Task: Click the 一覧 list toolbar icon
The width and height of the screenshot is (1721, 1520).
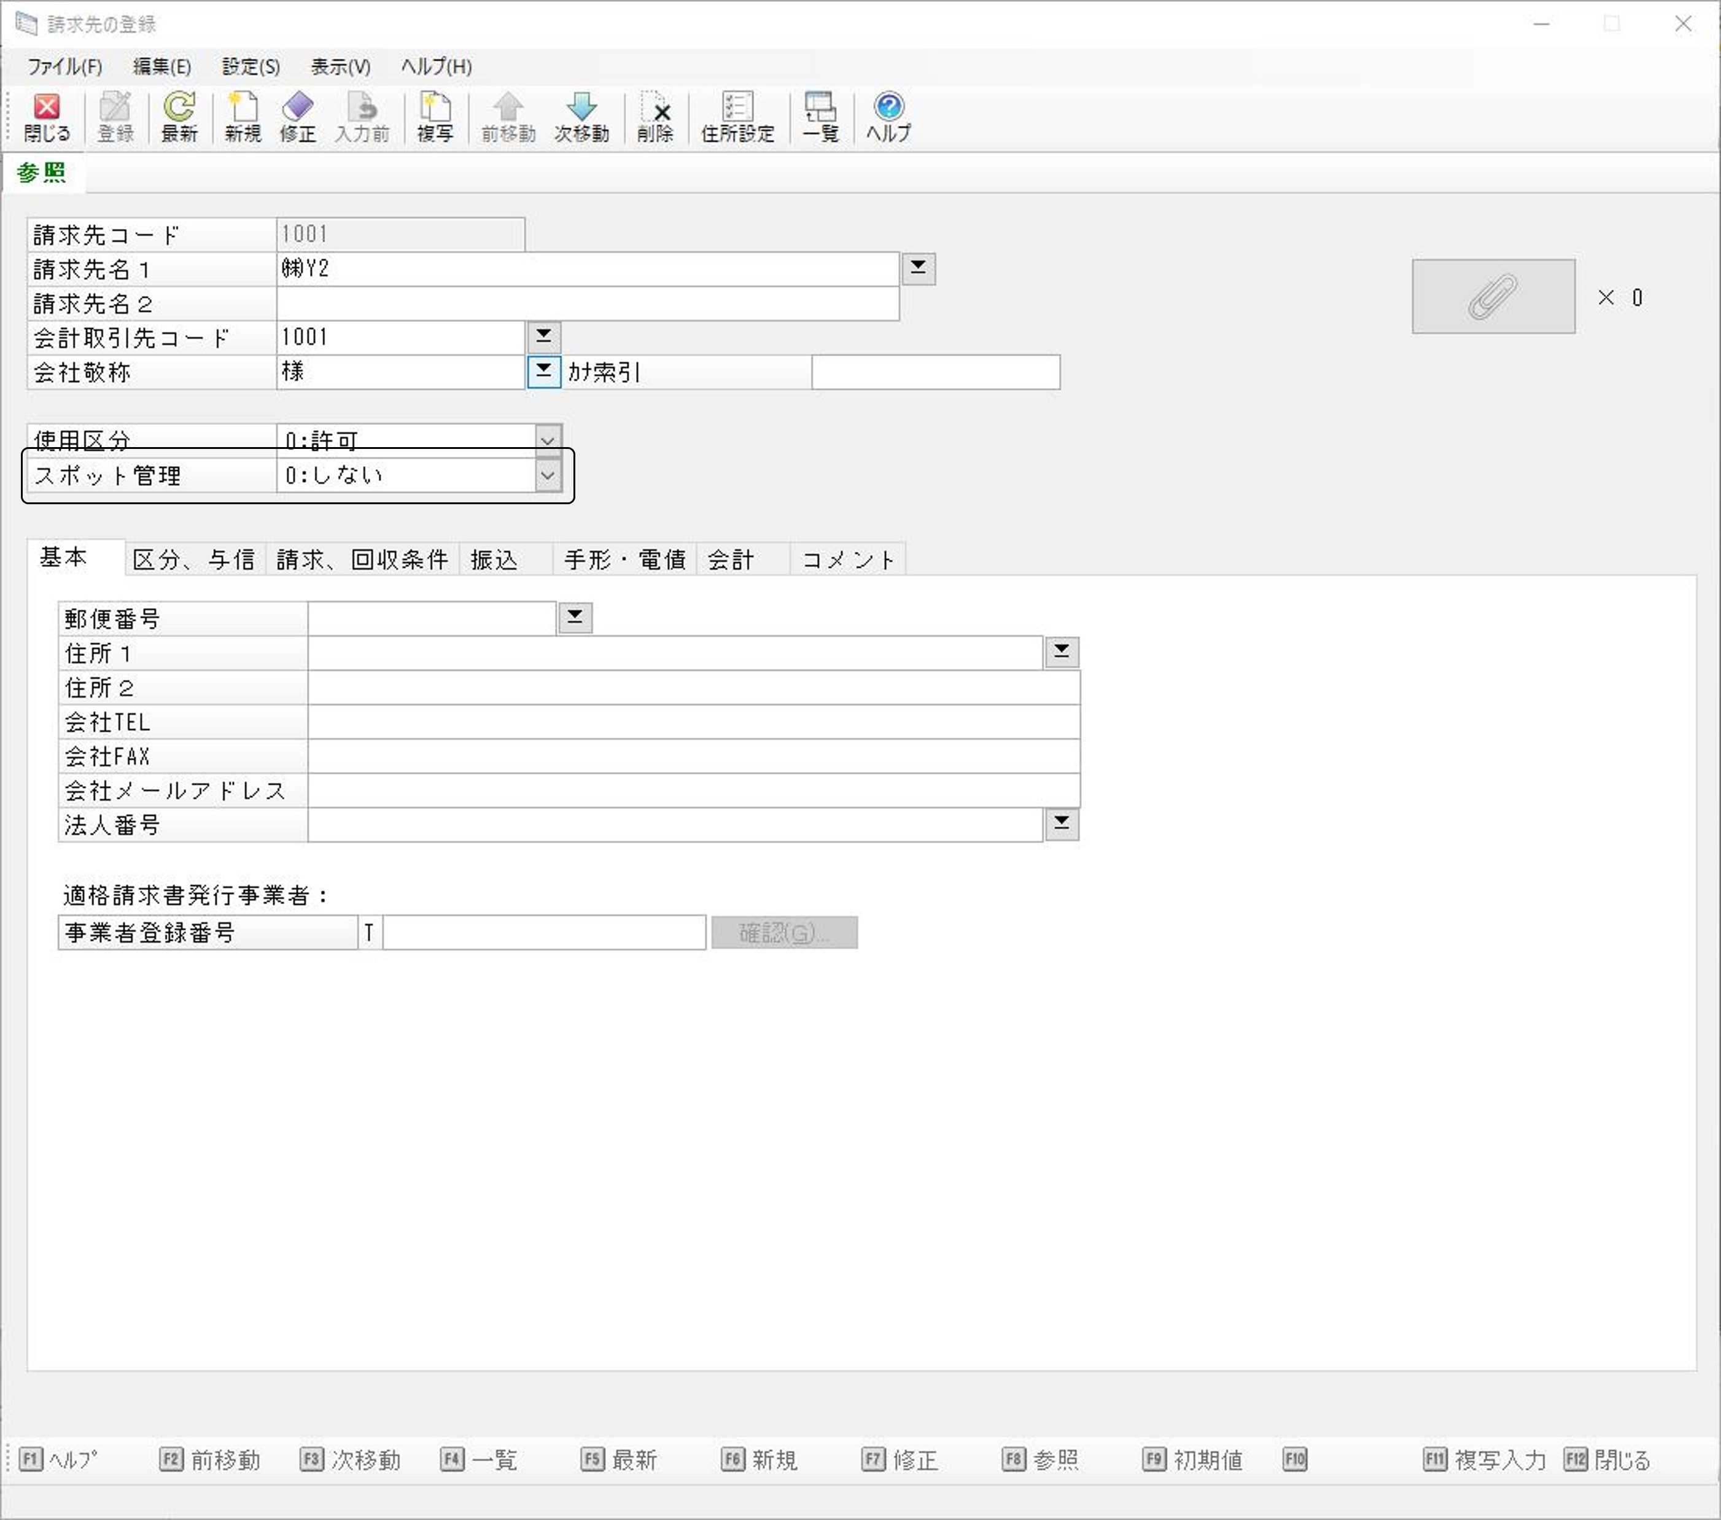Action: [820, 116]
